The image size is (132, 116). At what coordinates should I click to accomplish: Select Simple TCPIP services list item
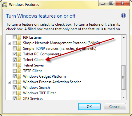click(x=60, y=49)
